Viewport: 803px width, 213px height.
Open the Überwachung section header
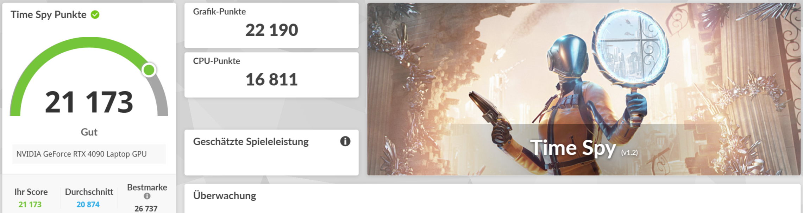[225, 195]
